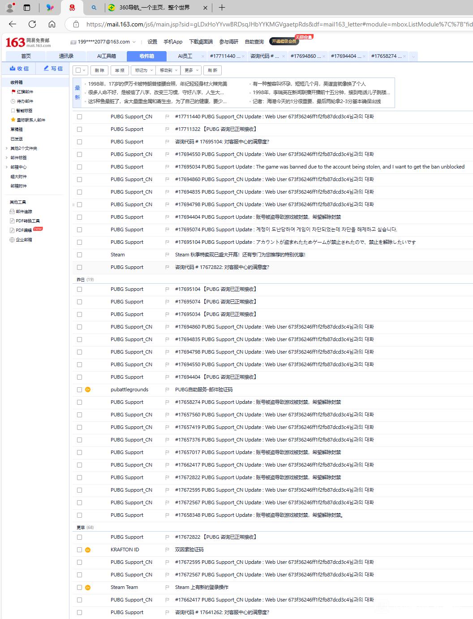Viewport: 473px width, 619px height.
Task: Open the 草稿箱 folder
Action: click(x=17, y=129)
